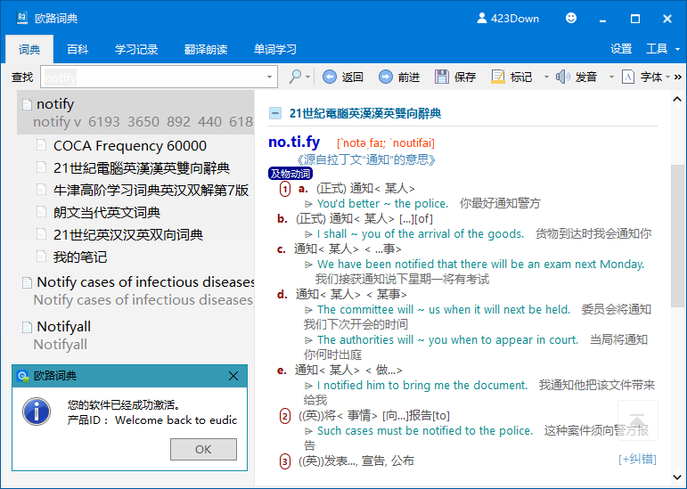This screenshot has width=687, height=489.
Task: Select 21世纪英汉汉英双向词典 entry
Action: coord(128,234)
